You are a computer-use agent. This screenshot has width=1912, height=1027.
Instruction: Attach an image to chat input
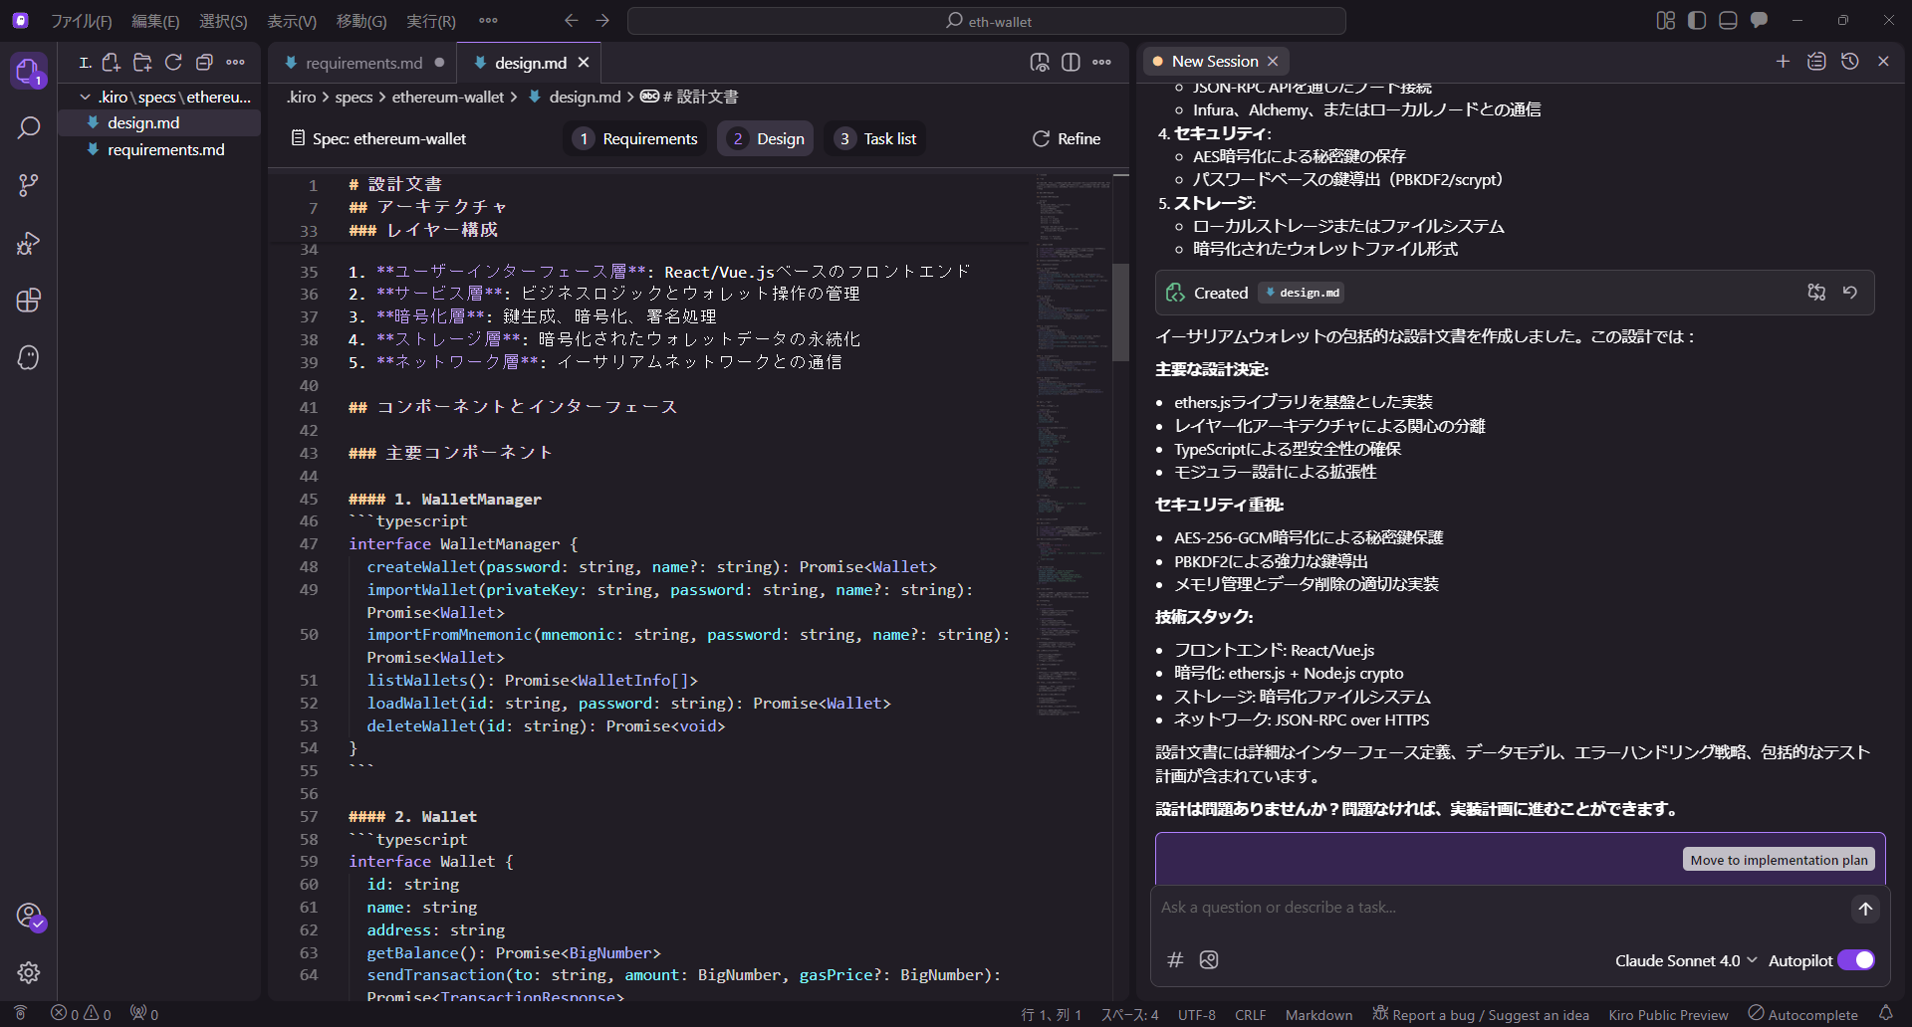point(1209,960)
